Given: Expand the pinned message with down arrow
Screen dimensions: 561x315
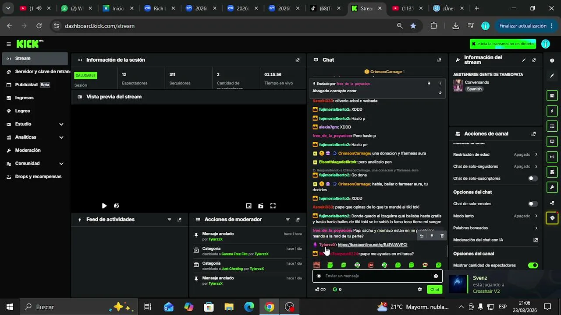Looking at the screenshot, I should click(x=440, y=92).
